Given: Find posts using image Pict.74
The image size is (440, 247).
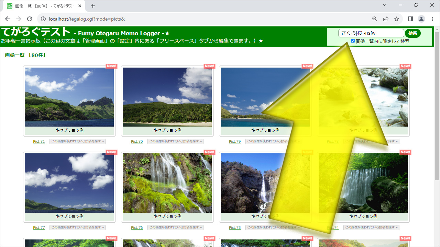Looking at the screenshot, I should coord(371,227).
